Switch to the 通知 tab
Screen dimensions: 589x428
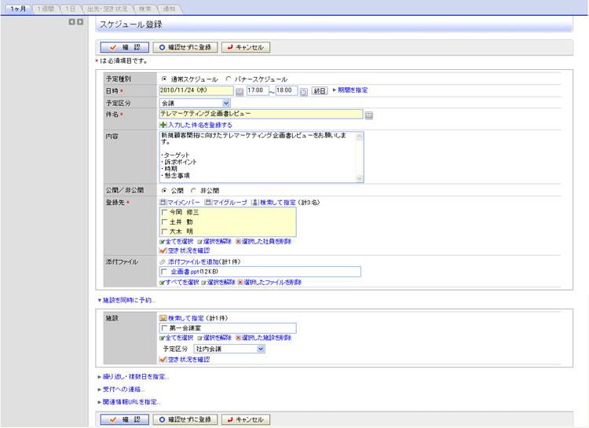[170, 9]
